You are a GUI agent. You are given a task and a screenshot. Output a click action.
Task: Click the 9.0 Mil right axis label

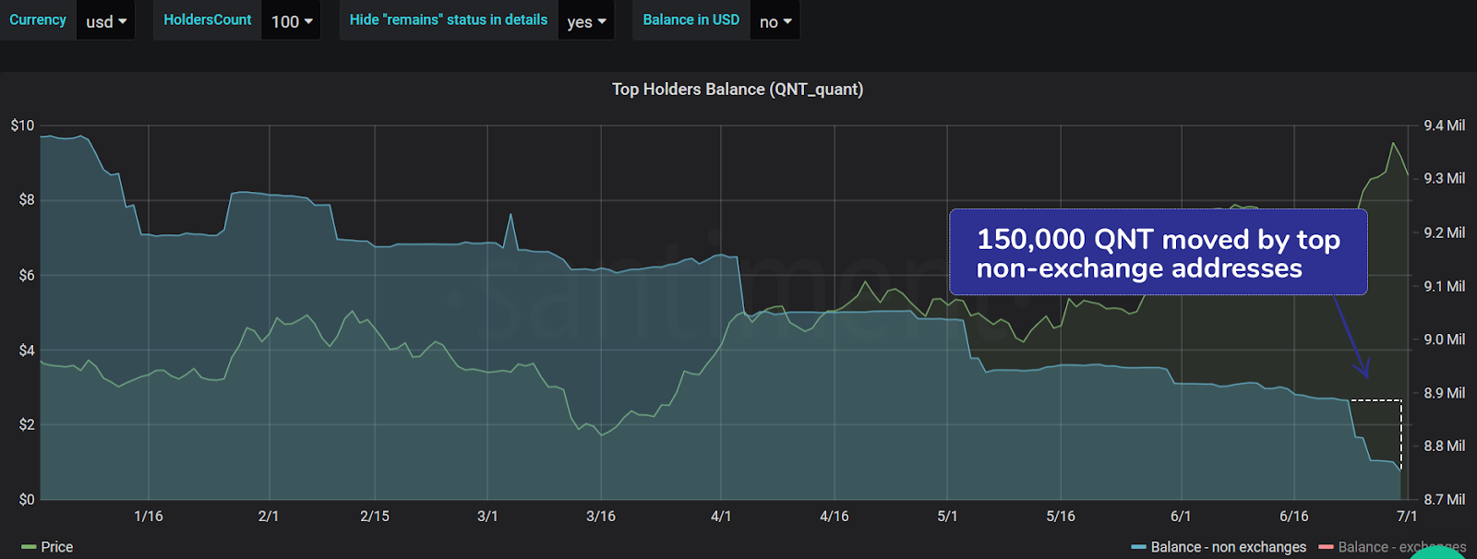[1445, 339]
